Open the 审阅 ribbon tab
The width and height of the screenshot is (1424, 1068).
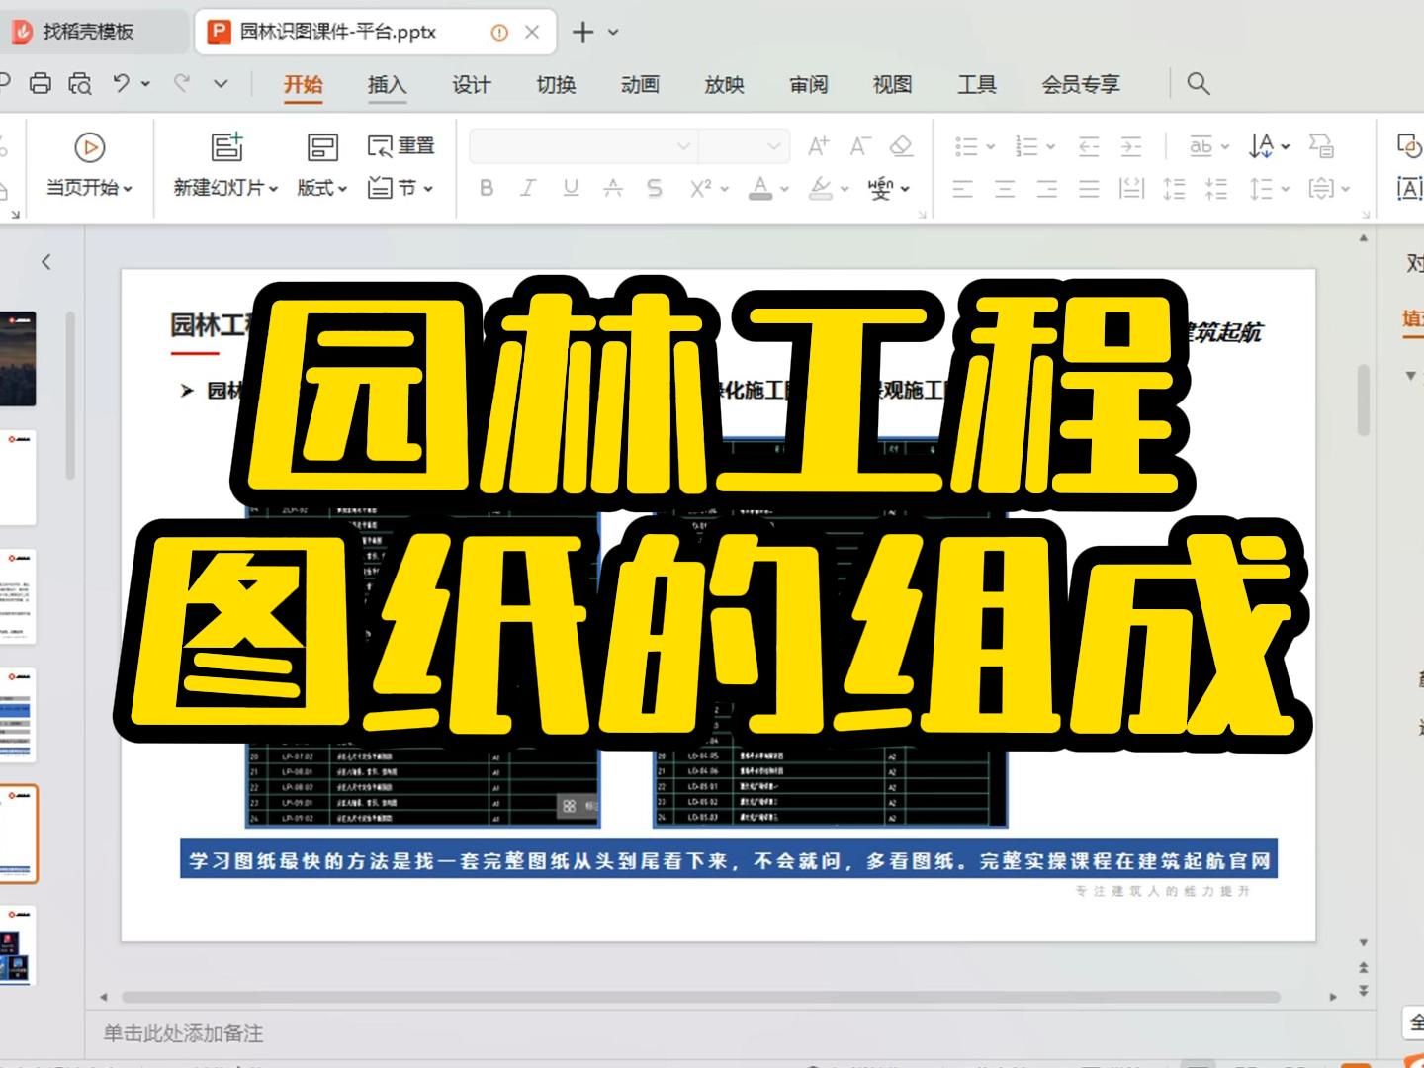pyautogui.click(x=809, y=86)
